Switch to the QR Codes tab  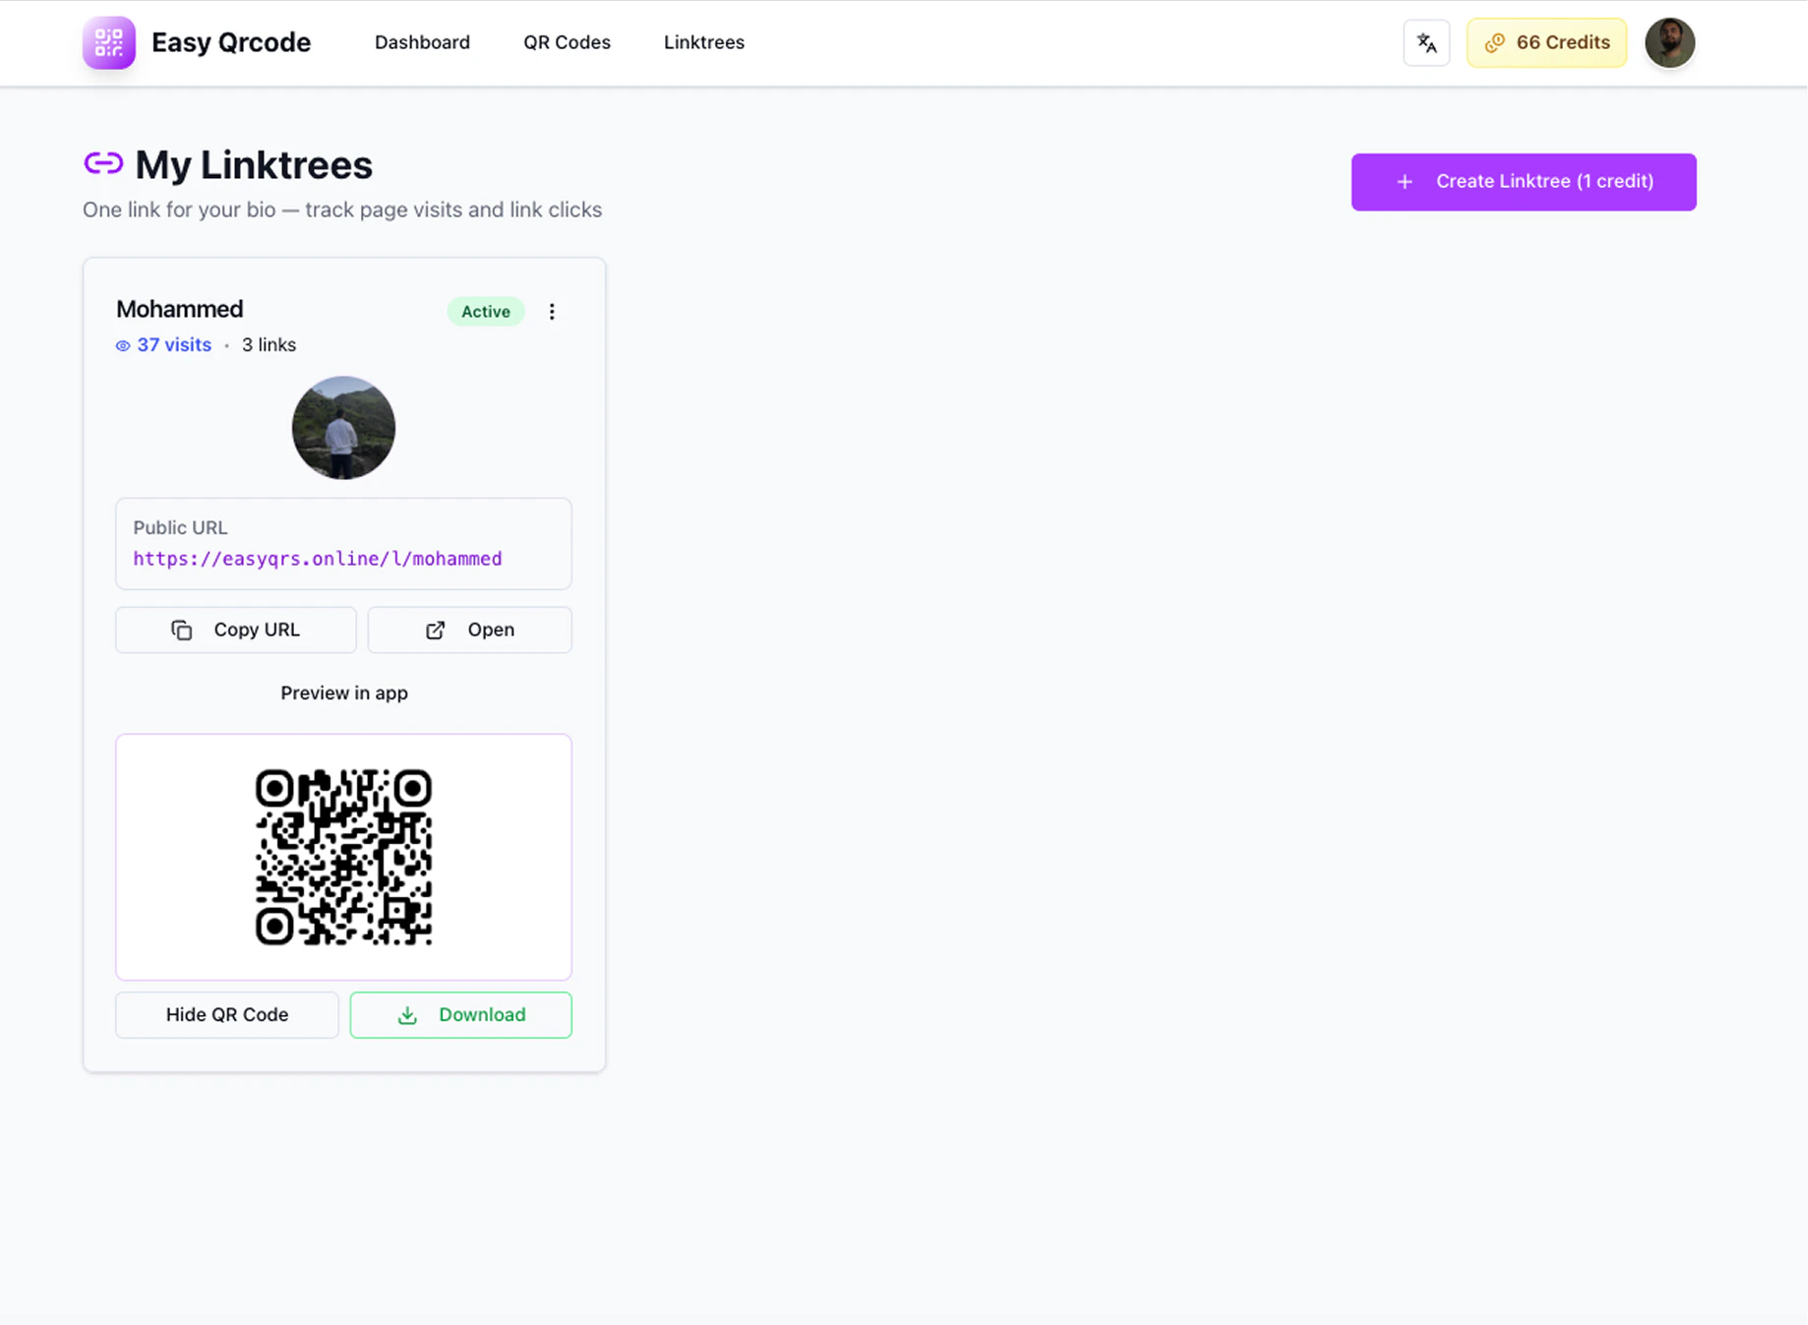(x=567, y=42)
